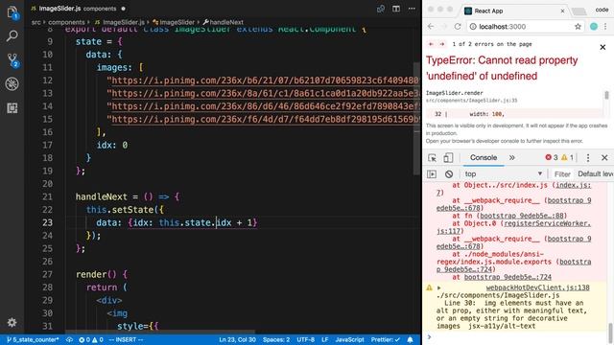614x345 pixels.
Task: Show next error with right arrow
Action: tap(441, 44)
